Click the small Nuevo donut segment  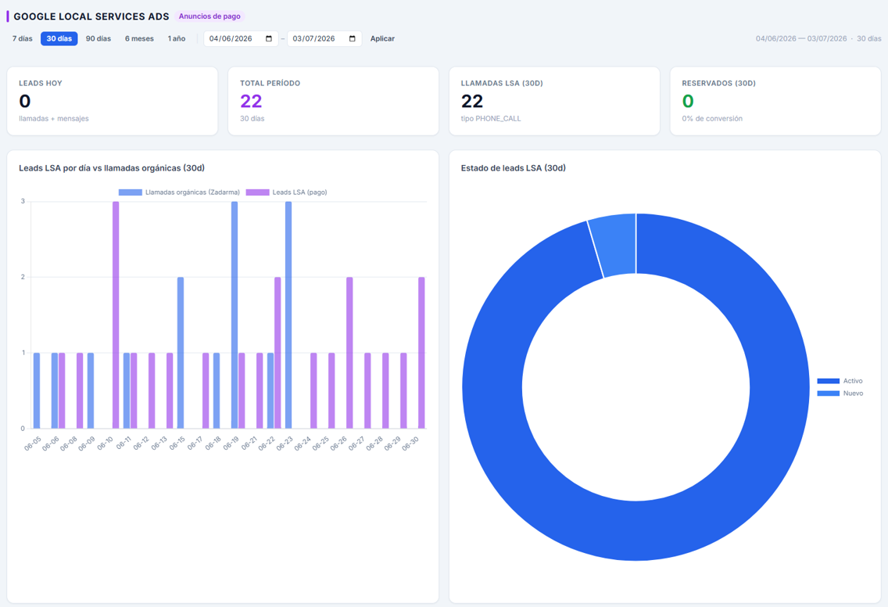(615, 245)
